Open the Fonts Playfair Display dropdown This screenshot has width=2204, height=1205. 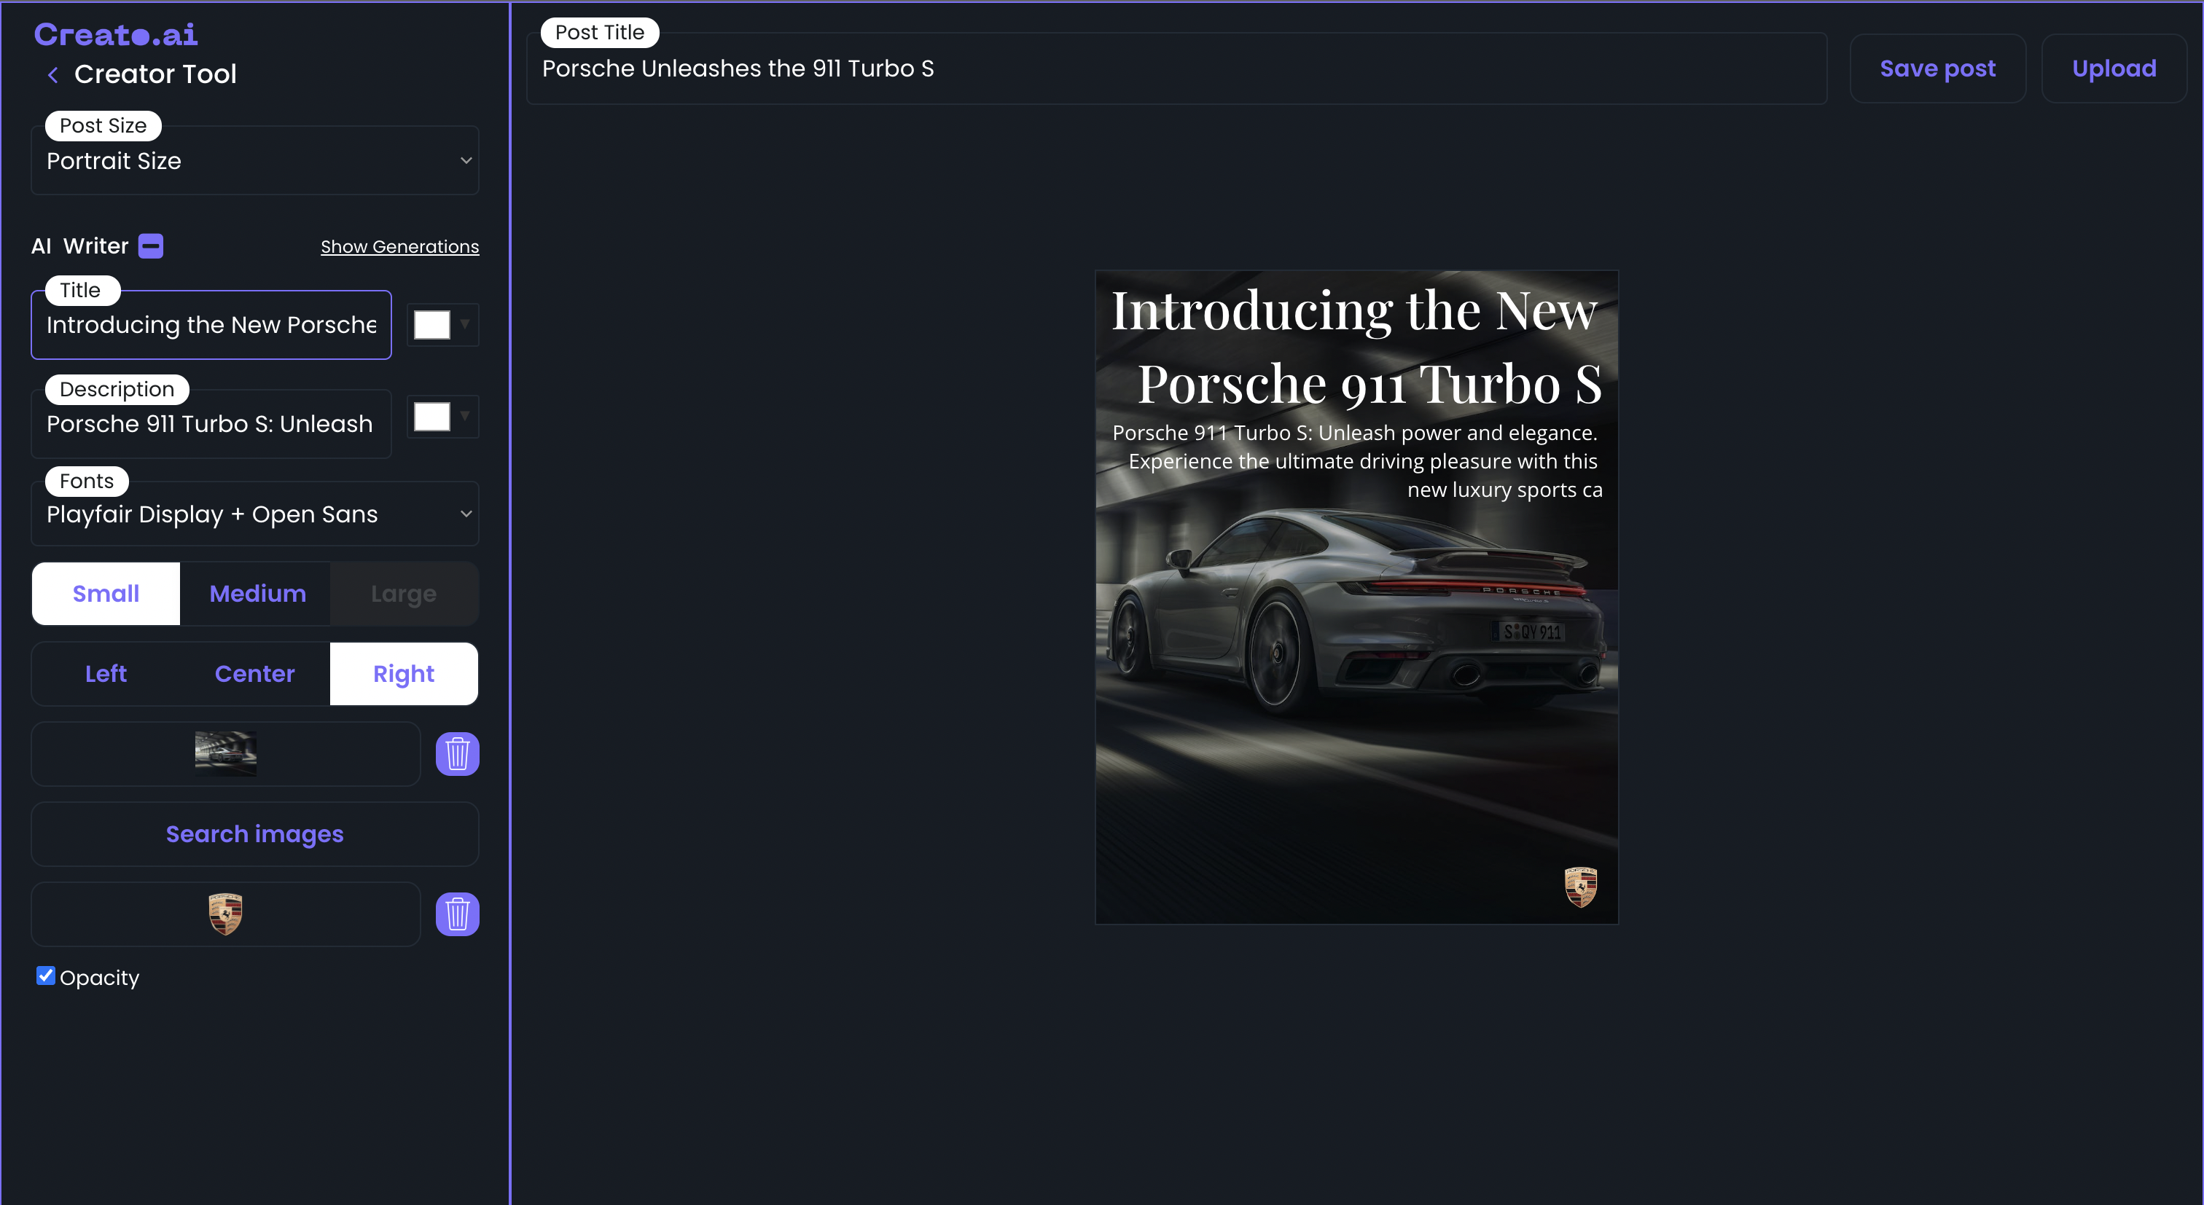pos(255,514)
